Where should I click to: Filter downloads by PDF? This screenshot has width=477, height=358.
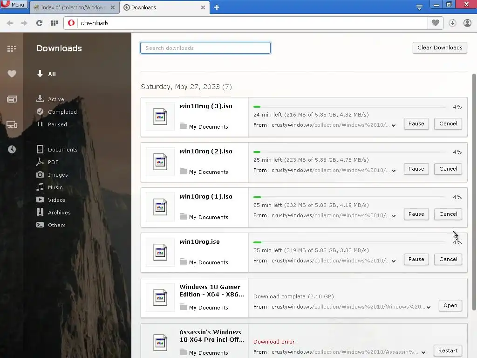tap(47, 162)
